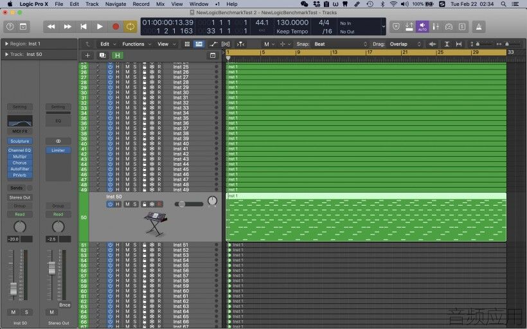Open the Limiter plugin on Stereo Out

pos(58,150)
